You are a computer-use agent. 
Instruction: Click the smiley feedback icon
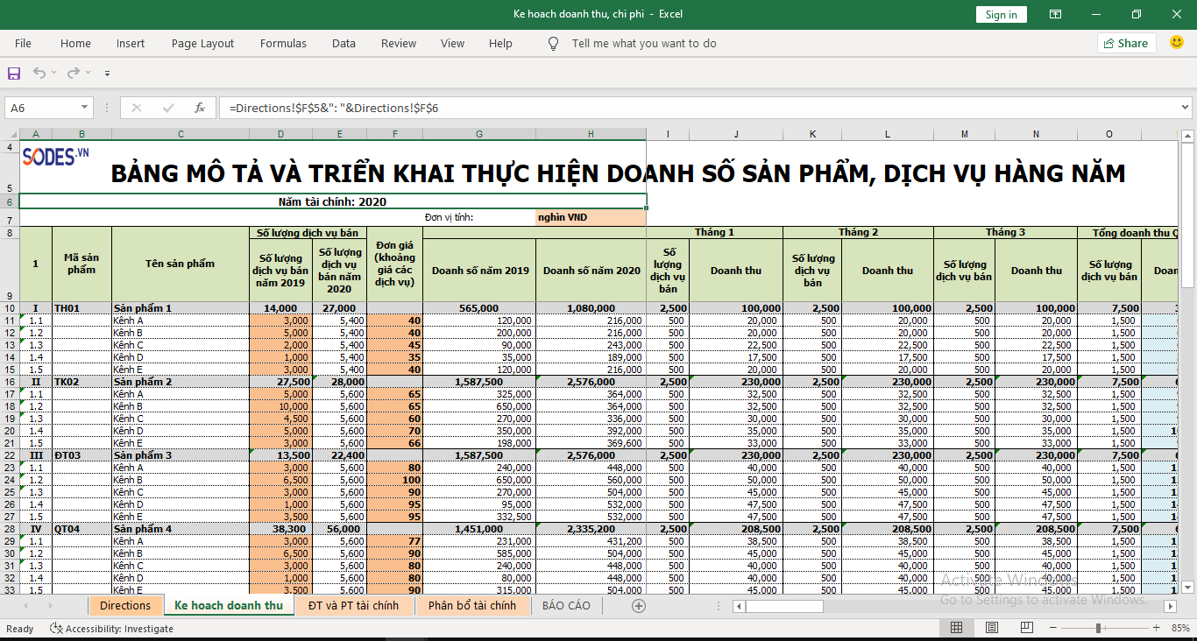1177,42
